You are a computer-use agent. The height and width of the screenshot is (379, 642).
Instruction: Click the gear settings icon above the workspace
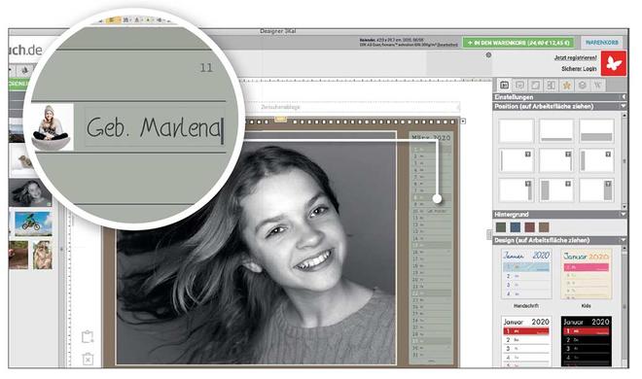click(x=488, y=54)
